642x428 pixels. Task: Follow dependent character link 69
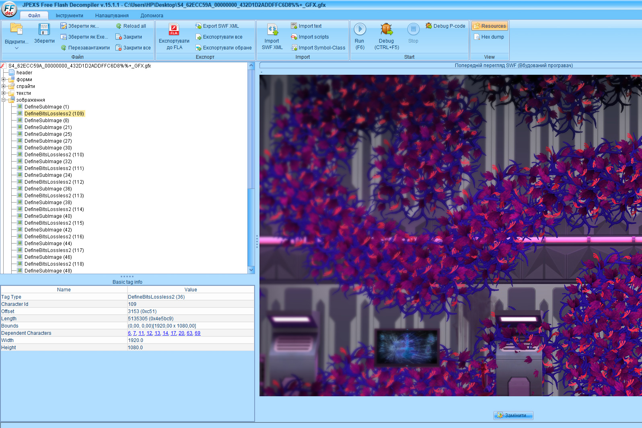198,333
